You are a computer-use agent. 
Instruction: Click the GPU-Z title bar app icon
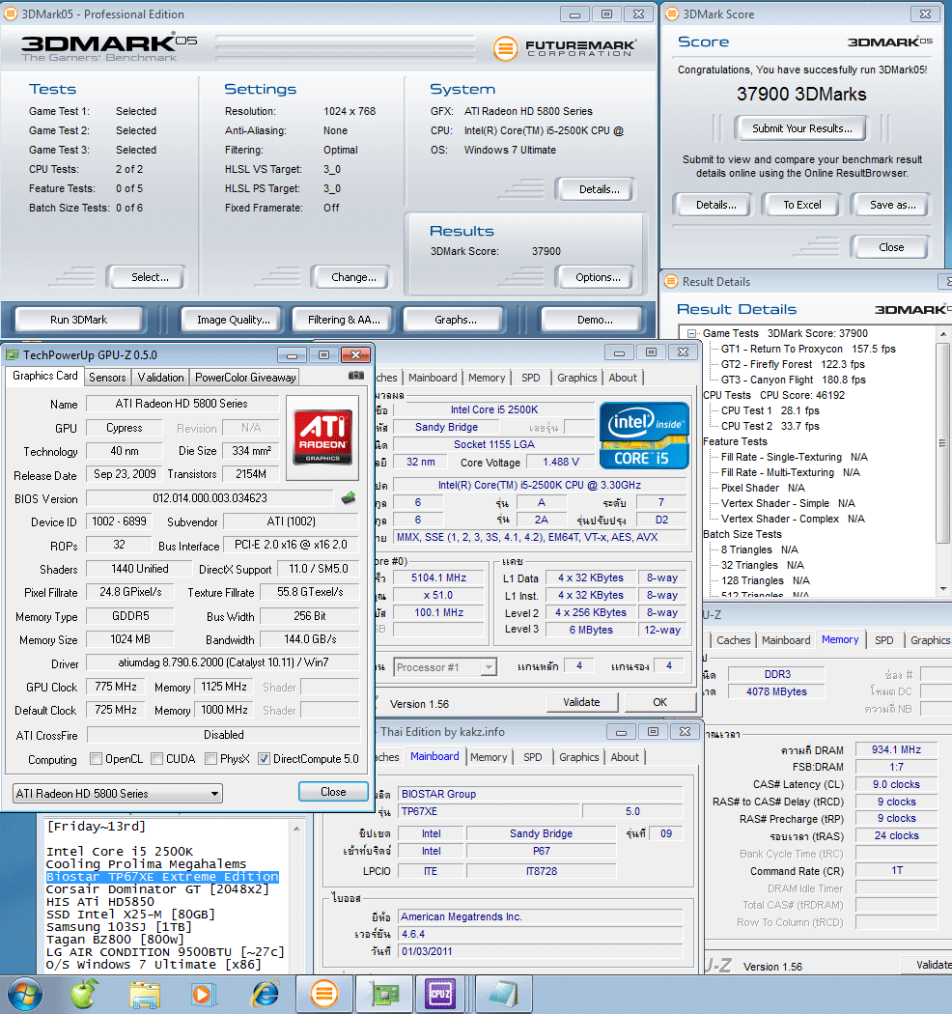[x=13, y=355]
